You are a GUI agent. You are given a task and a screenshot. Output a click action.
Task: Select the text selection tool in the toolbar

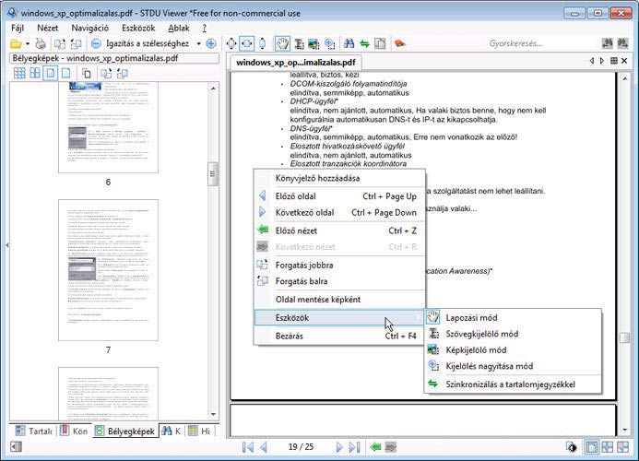tap(299, 43)
